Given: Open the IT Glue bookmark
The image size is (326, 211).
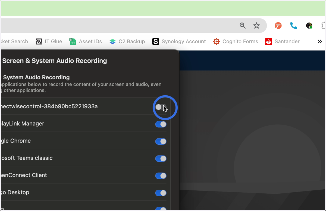Looking at the screenshot, I should coord(49,41).
